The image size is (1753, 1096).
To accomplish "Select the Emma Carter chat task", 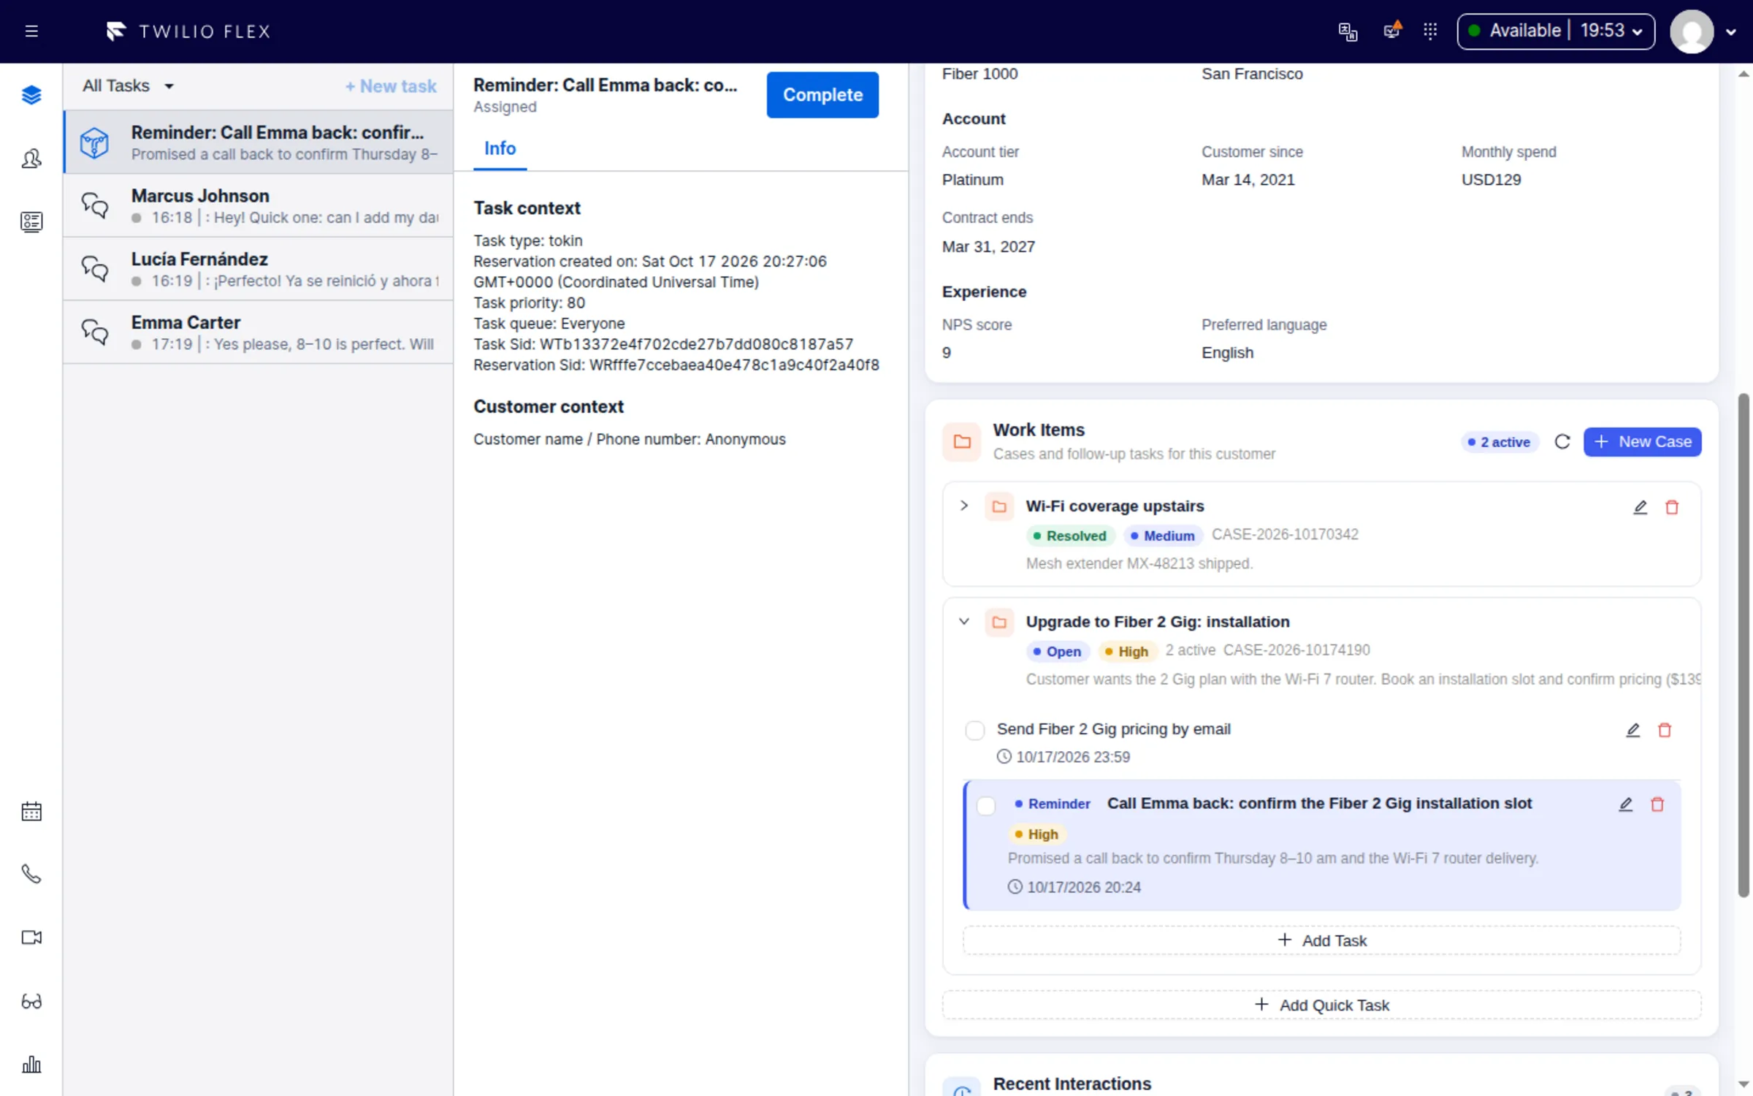I will [x=259, y=332].
